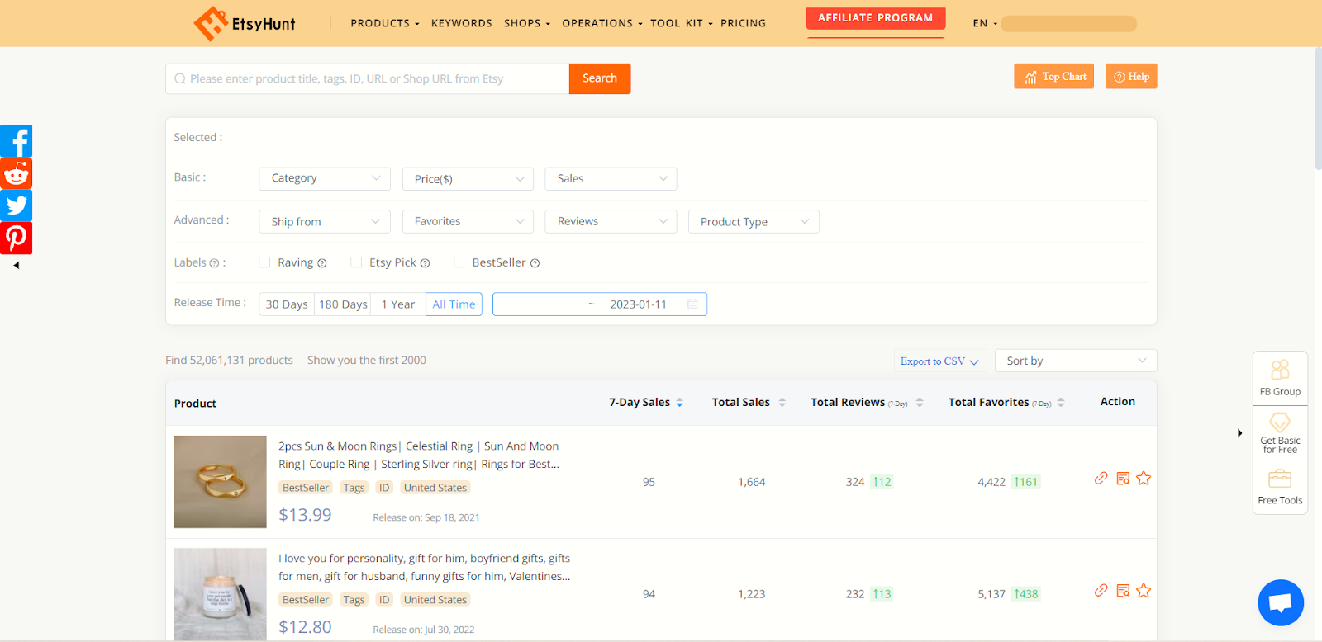Select 180 Days release time

tap(343, 304)
